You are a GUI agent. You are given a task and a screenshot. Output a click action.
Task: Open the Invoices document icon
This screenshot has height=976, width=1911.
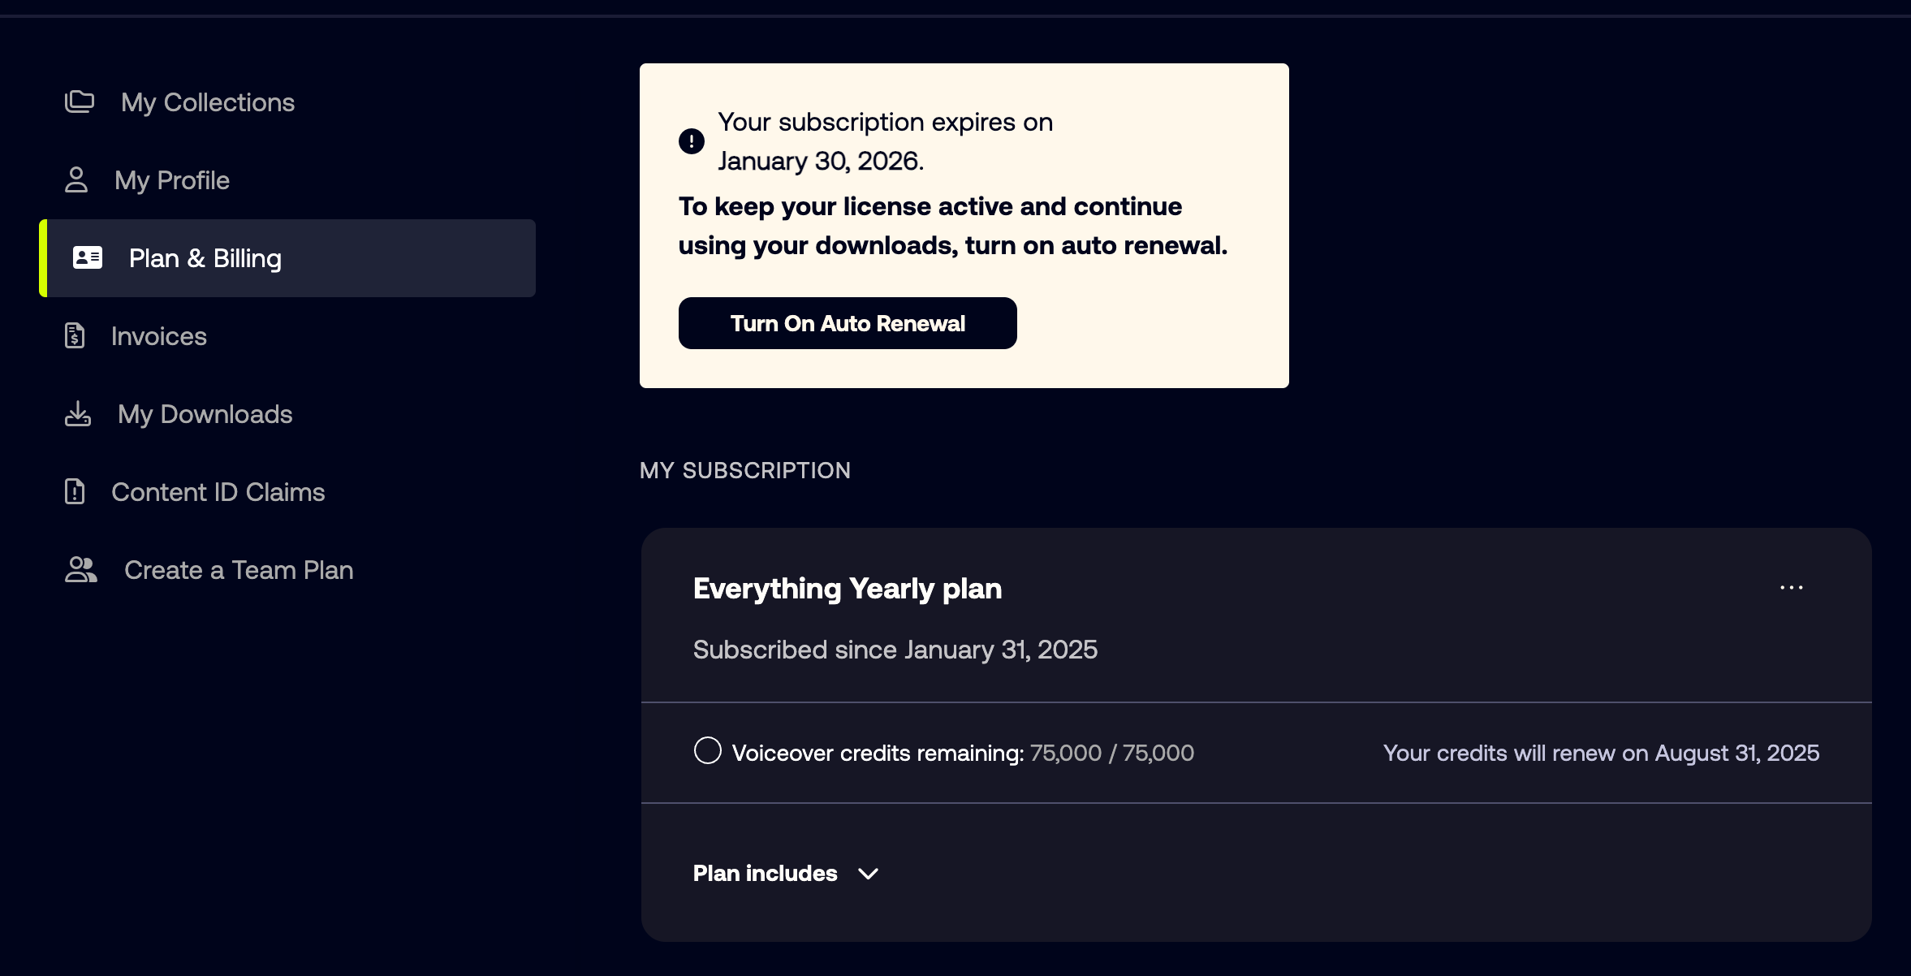click(75, 335)
